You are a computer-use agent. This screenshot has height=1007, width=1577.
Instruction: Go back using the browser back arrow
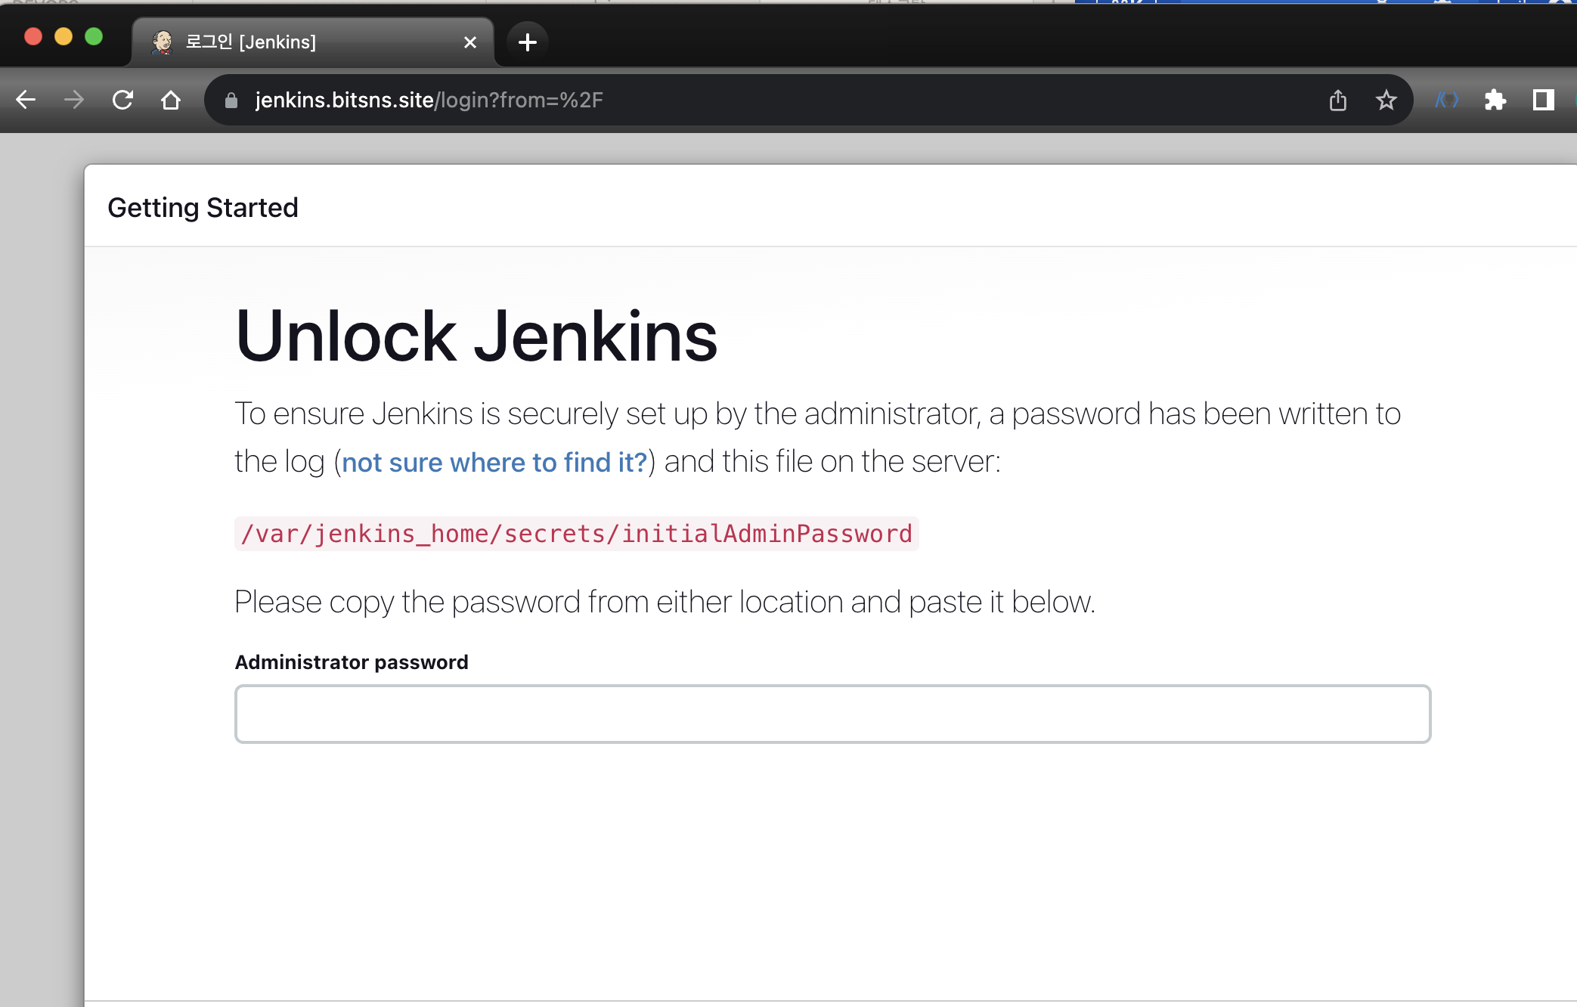point(26,100)
